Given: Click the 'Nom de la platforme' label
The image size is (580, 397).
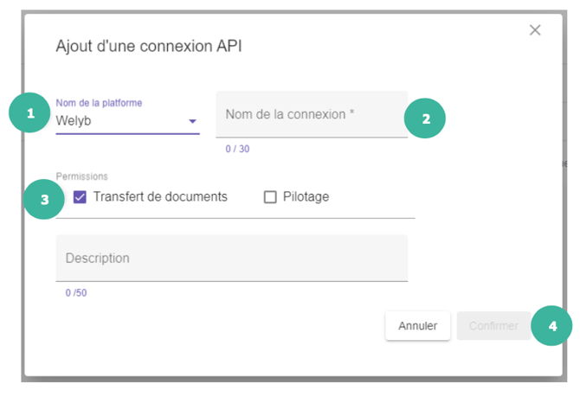Looking at the screenshot, I should (99, 103).
